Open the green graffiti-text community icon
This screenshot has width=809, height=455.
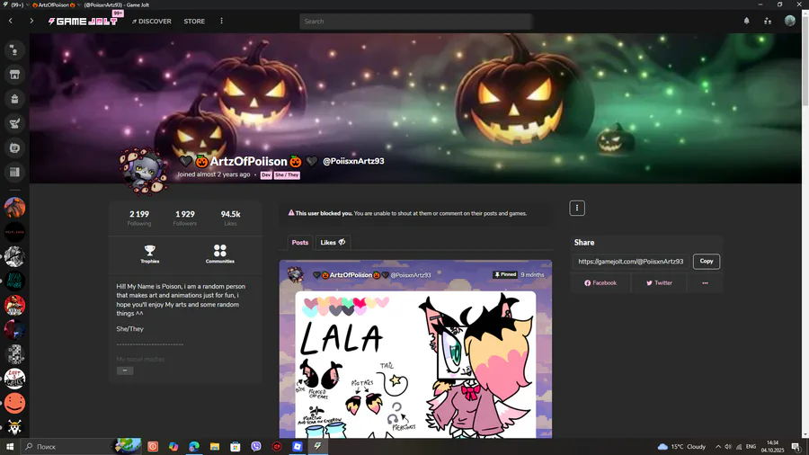point(14,281)
